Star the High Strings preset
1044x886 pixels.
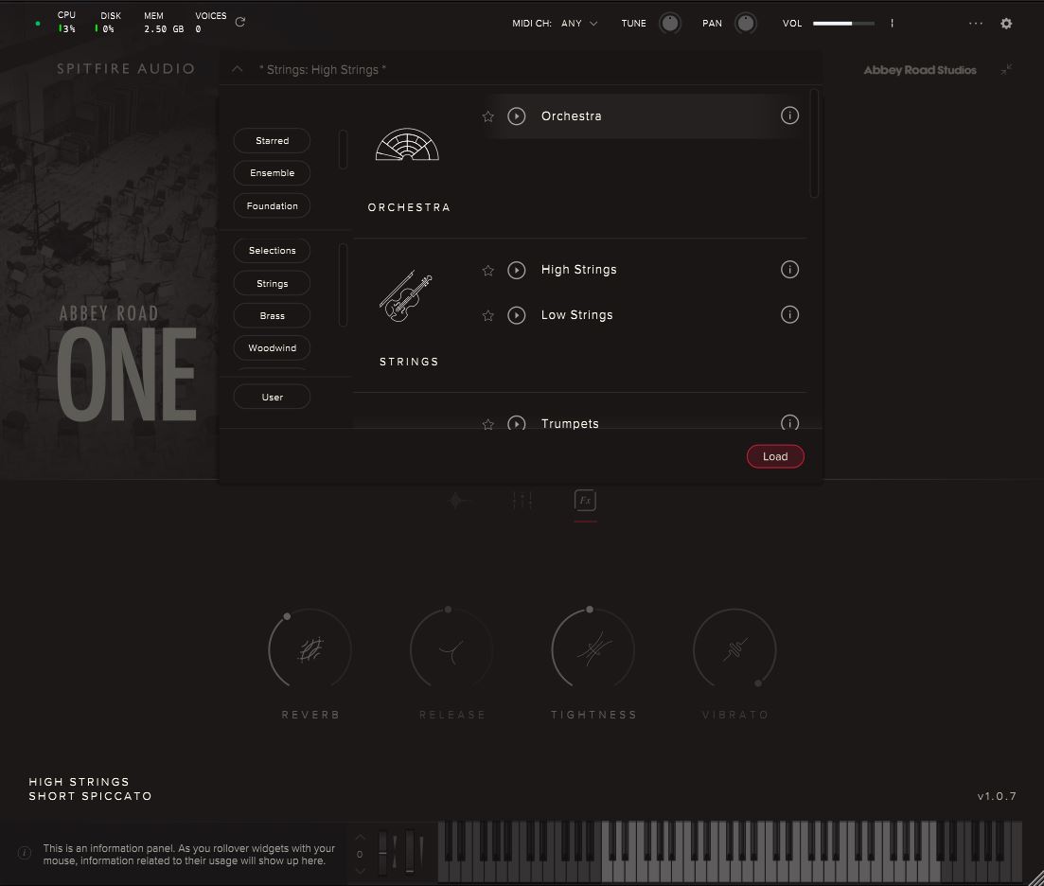point(487,270)
